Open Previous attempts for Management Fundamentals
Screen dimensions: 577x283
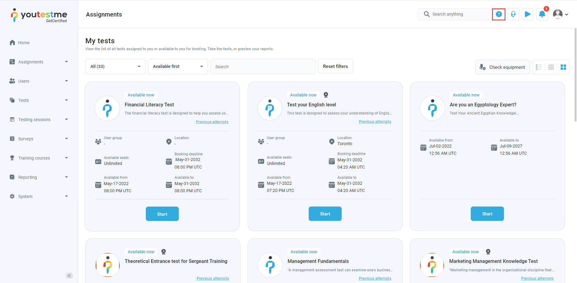(375, 278)
